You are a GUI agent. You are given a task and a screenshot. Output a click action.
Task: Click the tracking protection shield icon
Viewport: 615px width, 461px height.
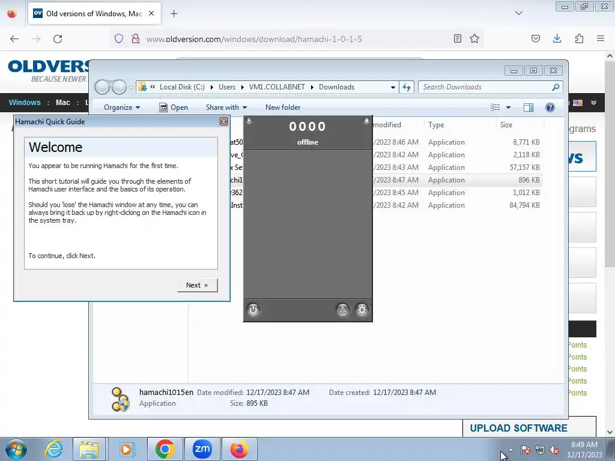(119, 38)
